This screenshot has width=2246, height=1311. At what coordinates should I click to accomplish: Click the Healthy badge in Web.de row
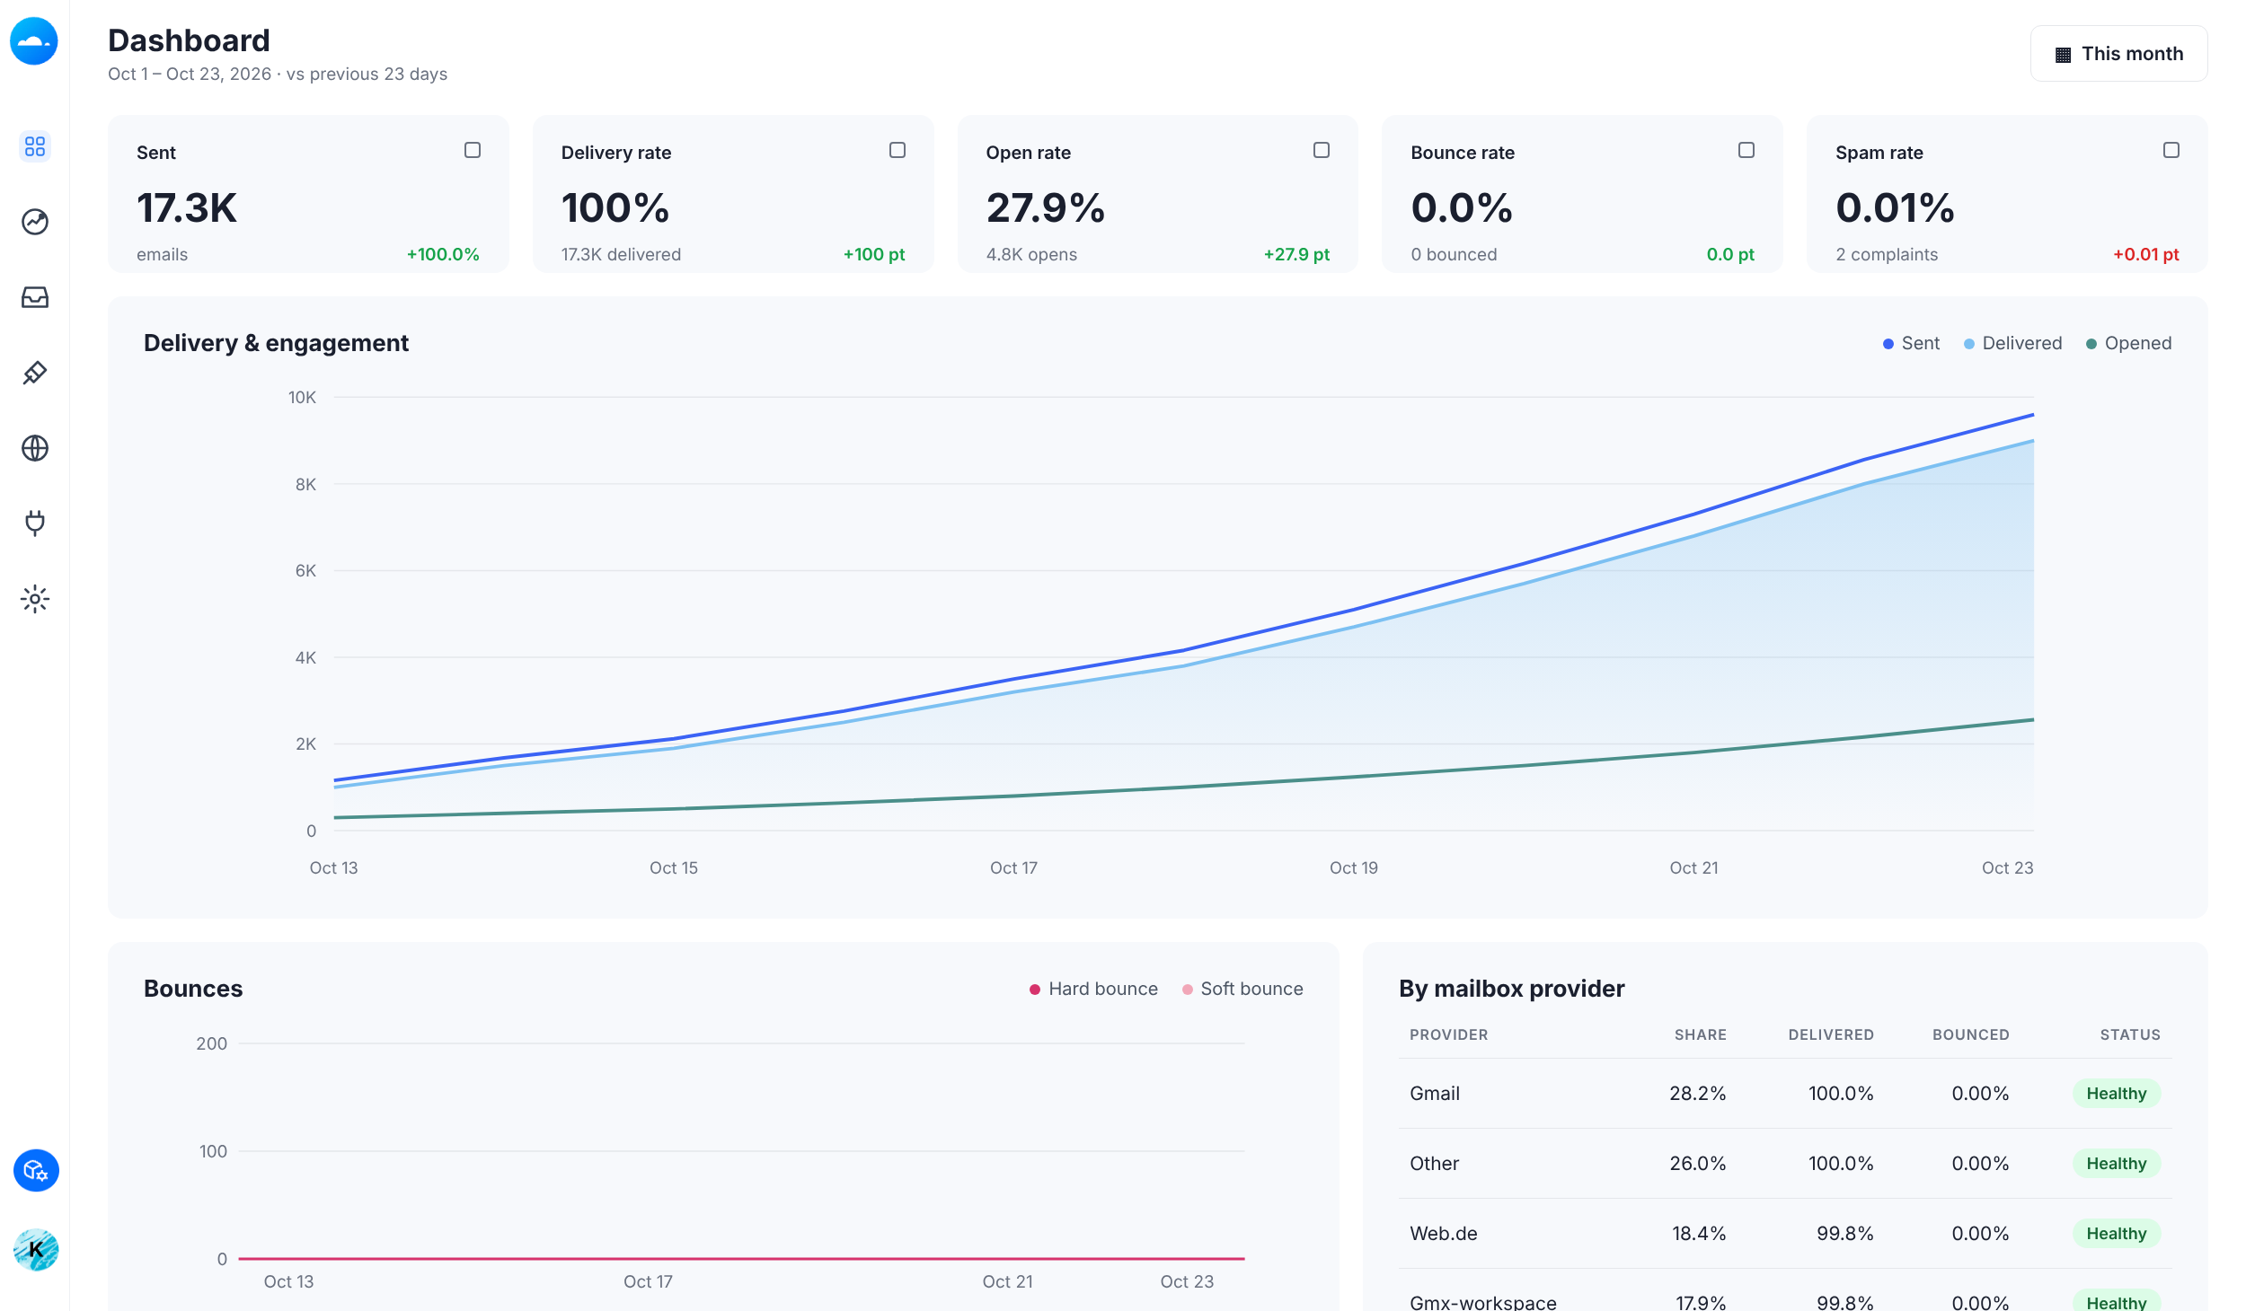pos(2117,1234)
